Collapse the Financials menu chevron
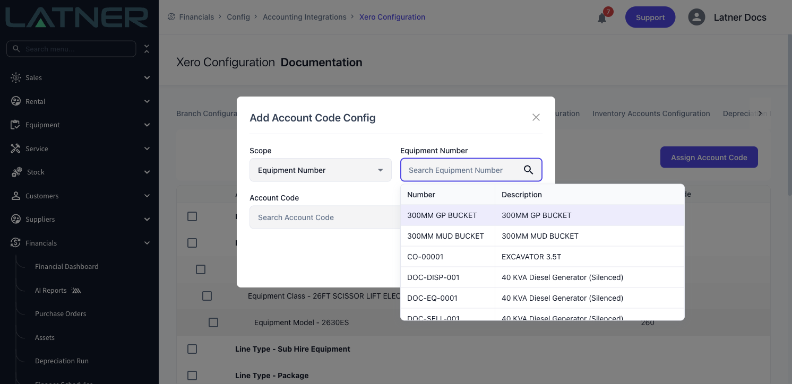This screenshot has width=792, height=384. [x=147, y=243]
